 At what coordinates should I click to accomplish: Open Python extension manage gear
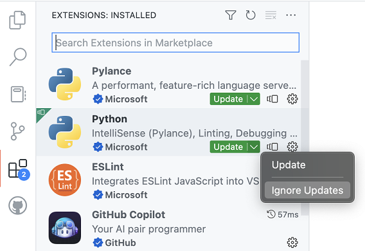point(292,147)
